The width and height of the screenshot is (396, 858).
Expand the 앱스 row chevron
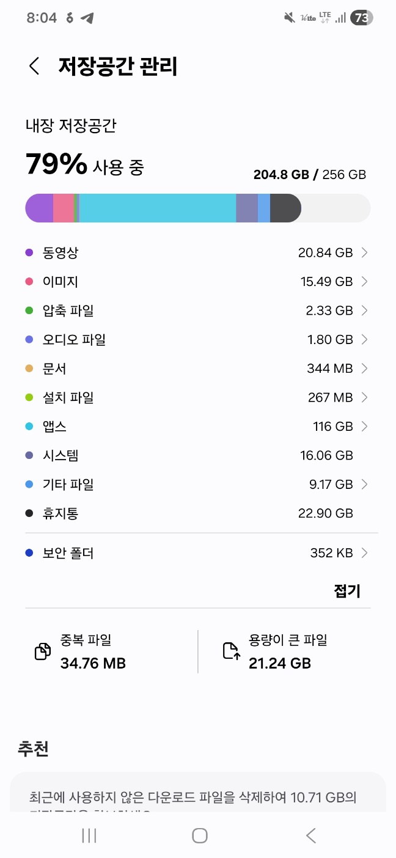pyautogui.click(x=364, y=427)
